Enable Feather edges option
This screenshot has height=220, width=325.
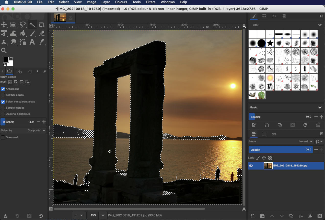3,95
